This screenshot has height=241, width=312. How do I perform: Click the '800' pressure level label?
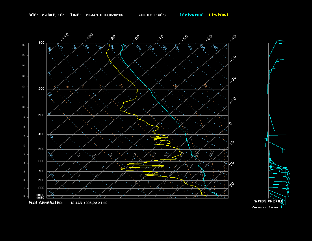point(41,180)
